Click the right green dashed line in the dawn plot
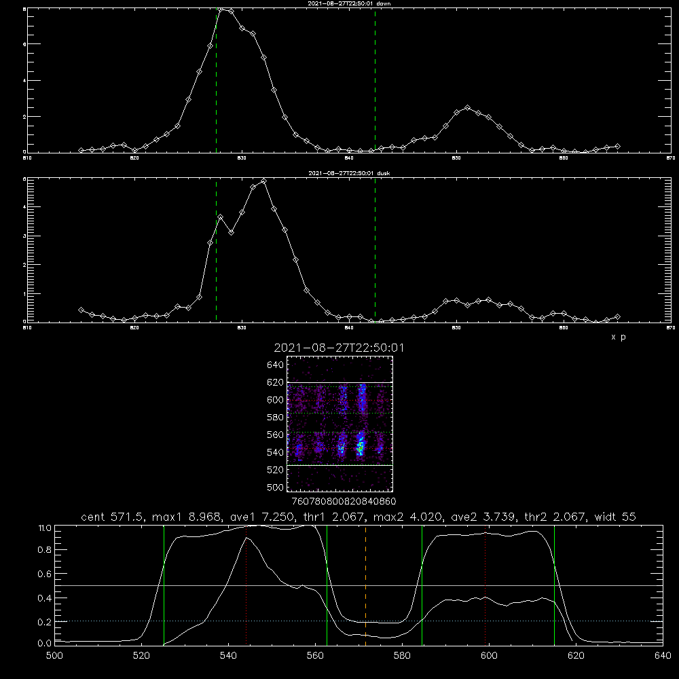 pyautogui.click(x=375, y=80)
